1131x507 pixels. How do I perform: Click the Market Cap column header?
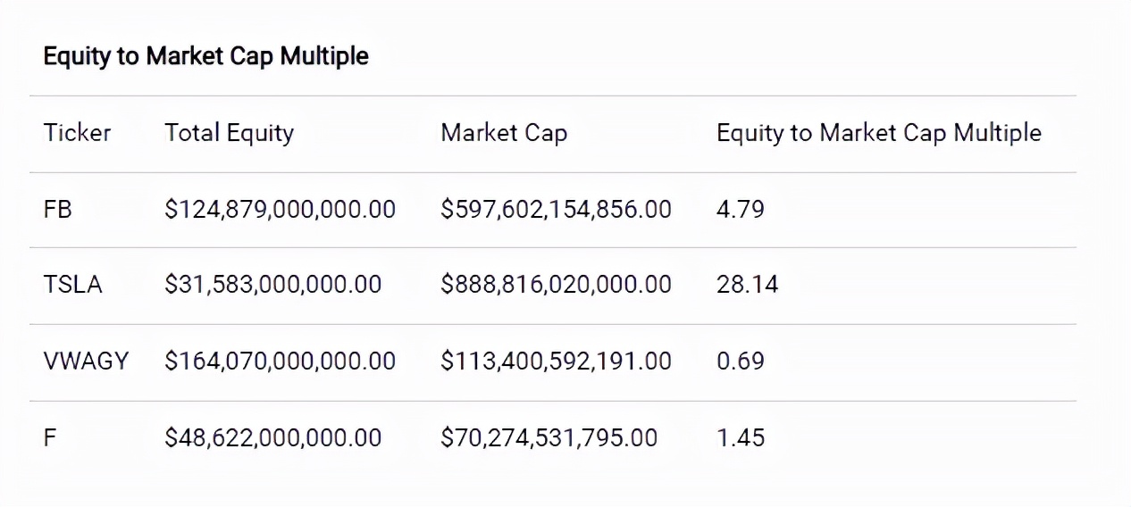point(504,133)
